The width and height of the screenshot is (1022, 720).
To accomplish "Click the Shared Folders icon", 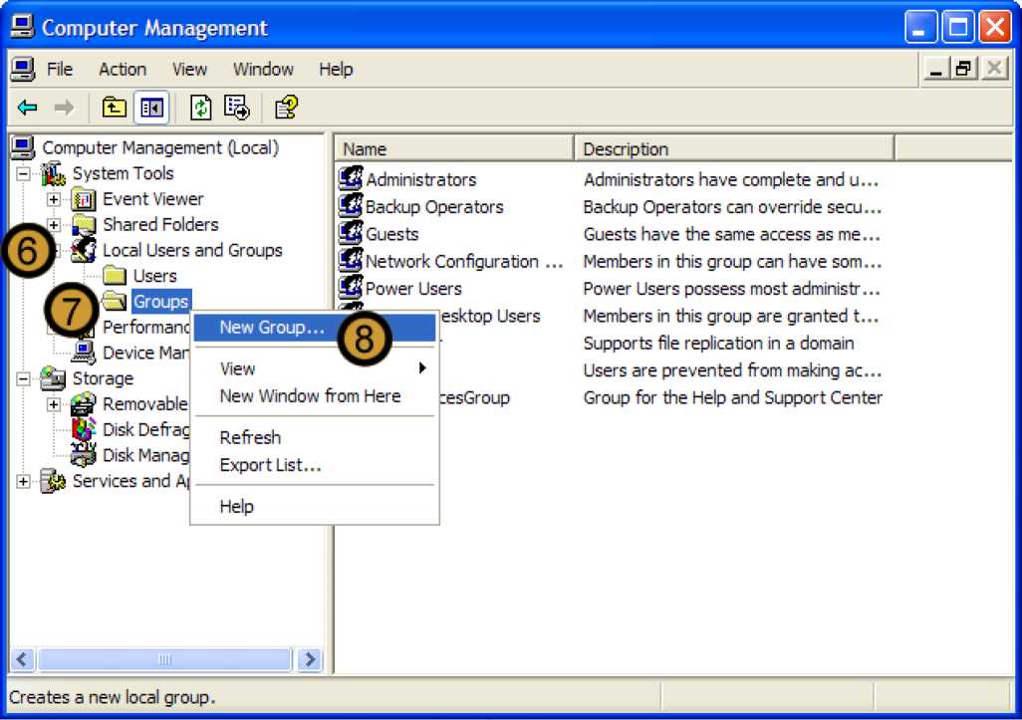I will click(x=84, y=225).
